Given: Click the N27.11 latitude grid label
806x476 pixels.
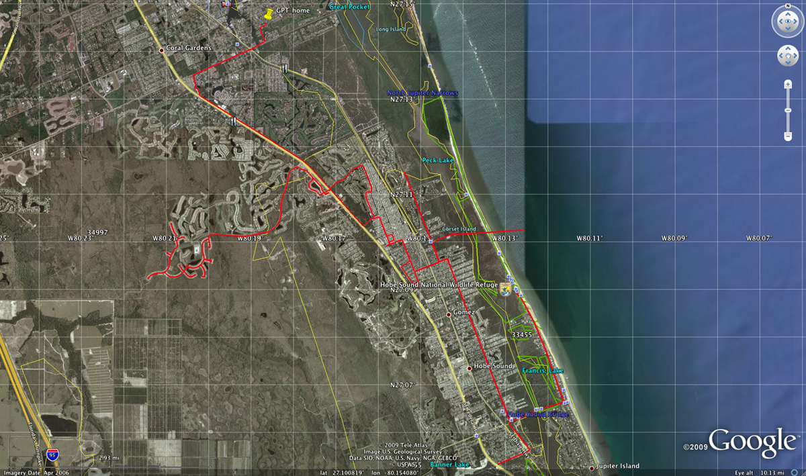Looking at the screenshot, I should coord(402,194).
